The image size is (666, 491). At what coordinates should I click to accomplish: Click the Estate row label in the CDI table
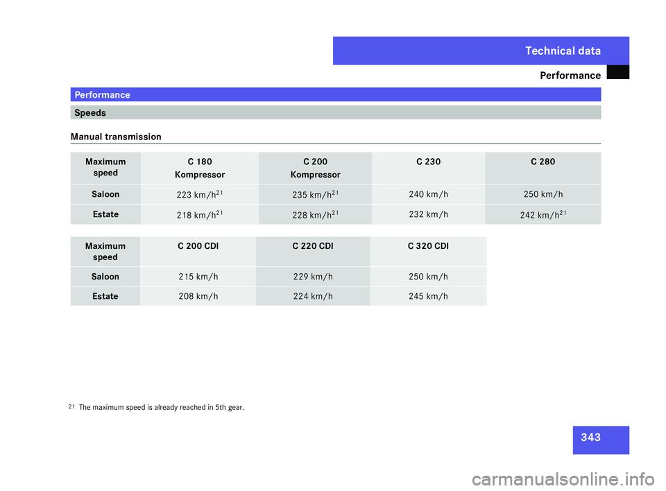pos(105,296)
